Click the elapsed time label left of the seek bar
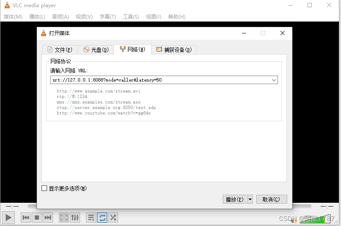The width and height of the screenshot is (341, 226). pos(12,206)
